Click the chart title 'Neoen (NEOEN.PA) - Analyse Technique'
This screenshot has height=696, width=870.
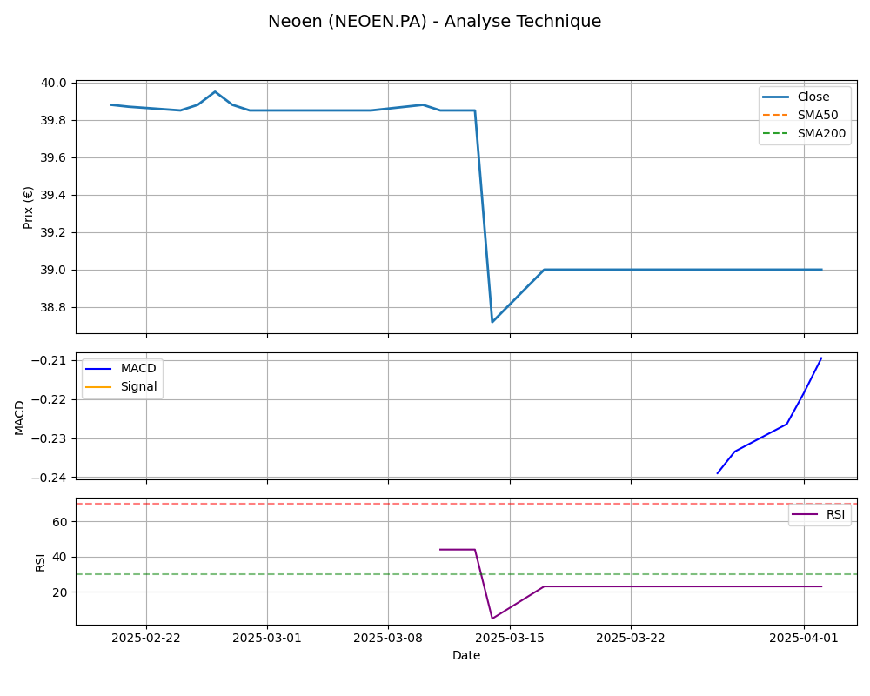434,21
